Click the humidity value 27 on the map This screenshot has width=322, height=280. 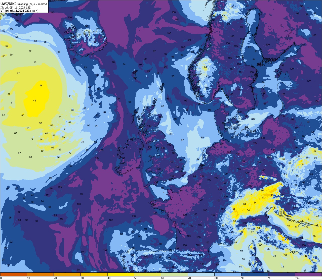pyautogui.click(x=303, y=164)
